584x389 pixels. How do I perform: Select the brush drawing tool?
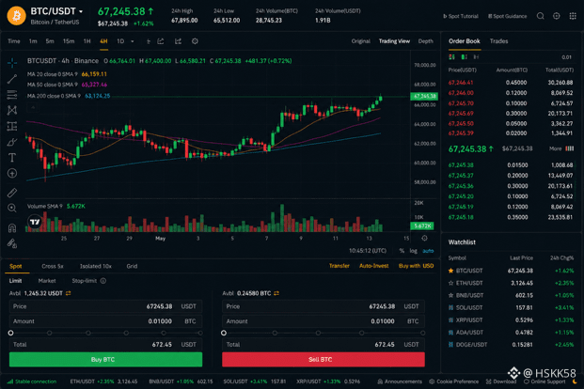(x=12, y=142)
